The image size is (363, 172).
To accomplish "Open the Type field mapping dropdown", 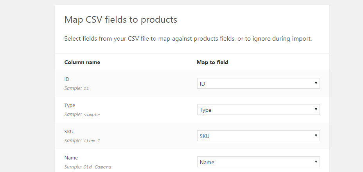I will point(258,110).
